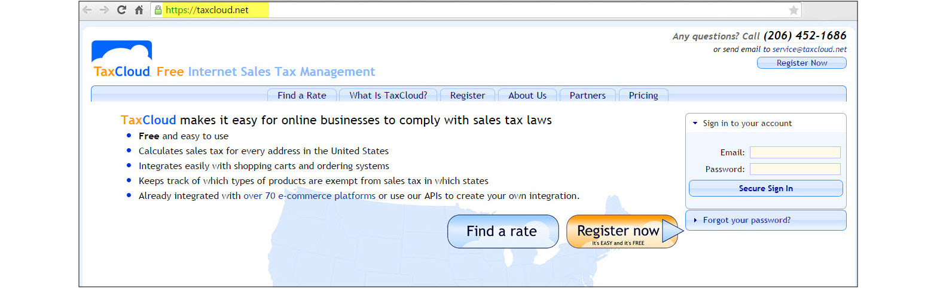Reload the page with the refresh icon

[121, 10]
